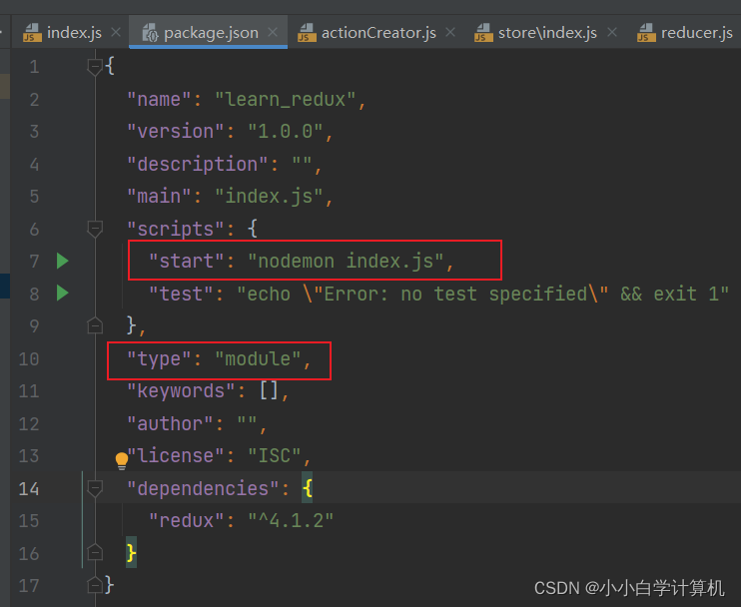Click the "author" key
Image resolution: width=741 pixels, height=607 pixels.
(170, 423)
